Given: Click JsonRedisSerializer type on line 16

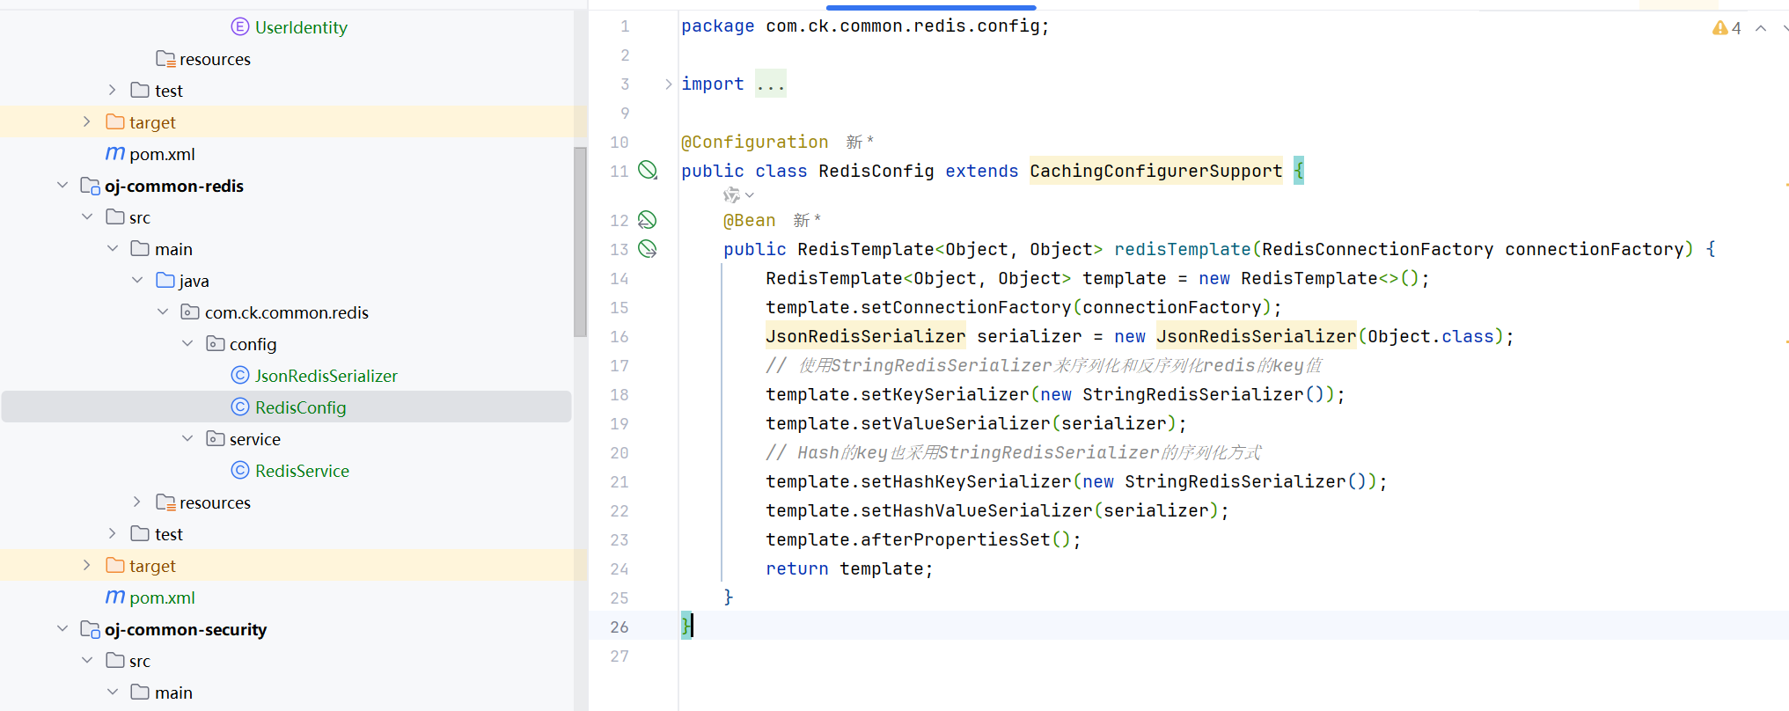Looking at the screenshot, I should 865,336.
